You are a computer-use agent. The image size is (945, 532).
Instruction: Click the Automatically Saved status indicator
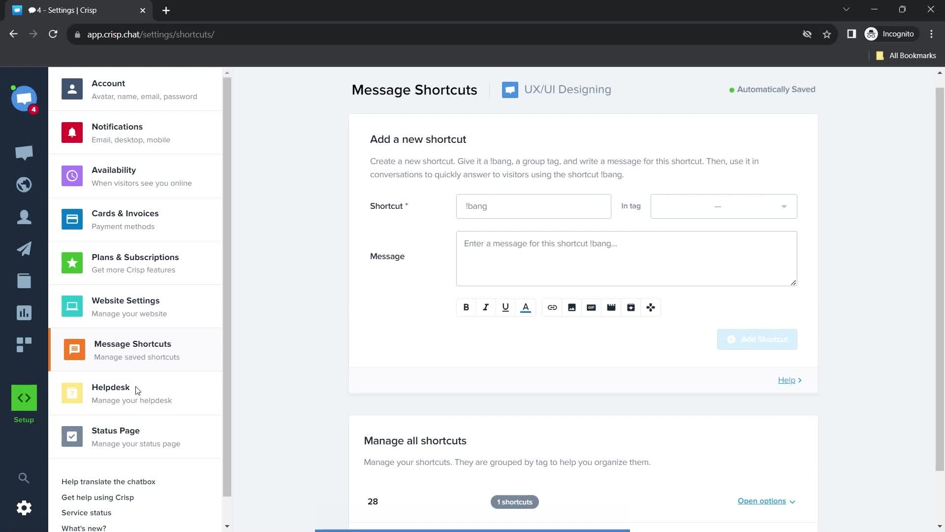(x=772, y=89)
